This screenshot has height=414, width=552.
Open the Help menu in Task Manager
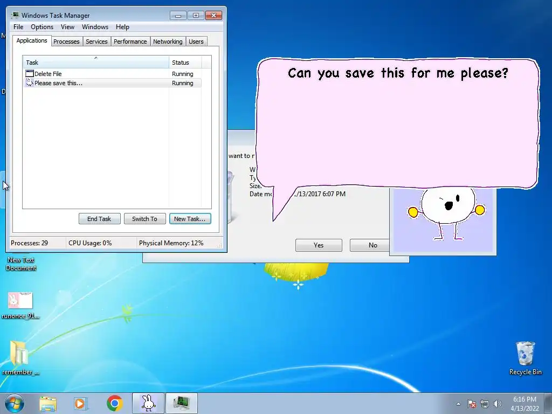[122, 27]
